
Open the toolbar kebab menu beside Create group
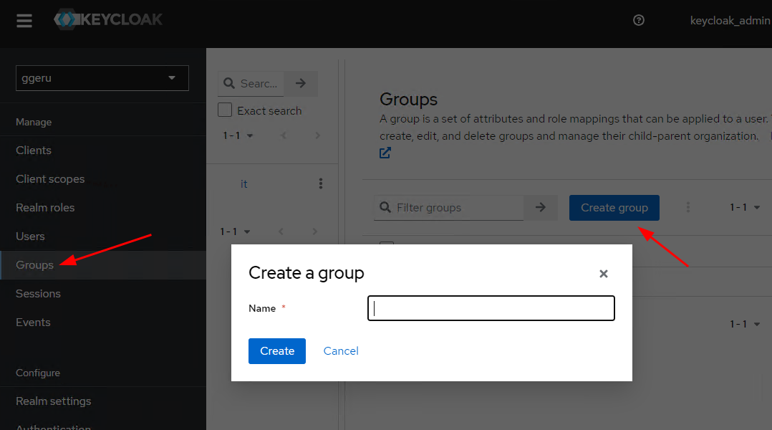coord(688,208)
